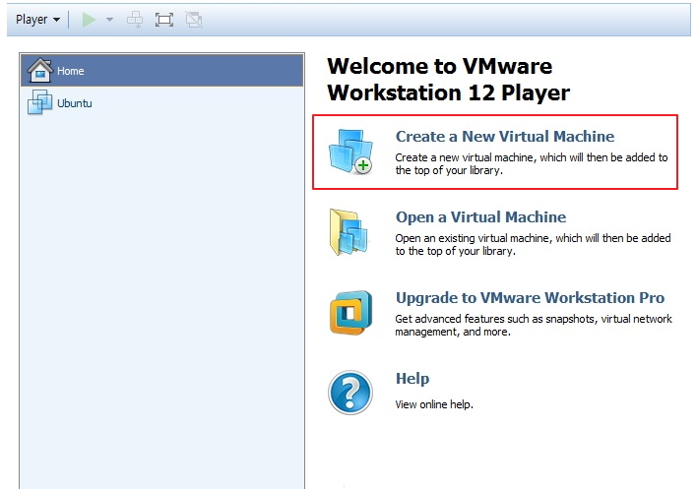Open the Player menu dropdown
This screenshot has width=697, height=489.
[37, 20]
